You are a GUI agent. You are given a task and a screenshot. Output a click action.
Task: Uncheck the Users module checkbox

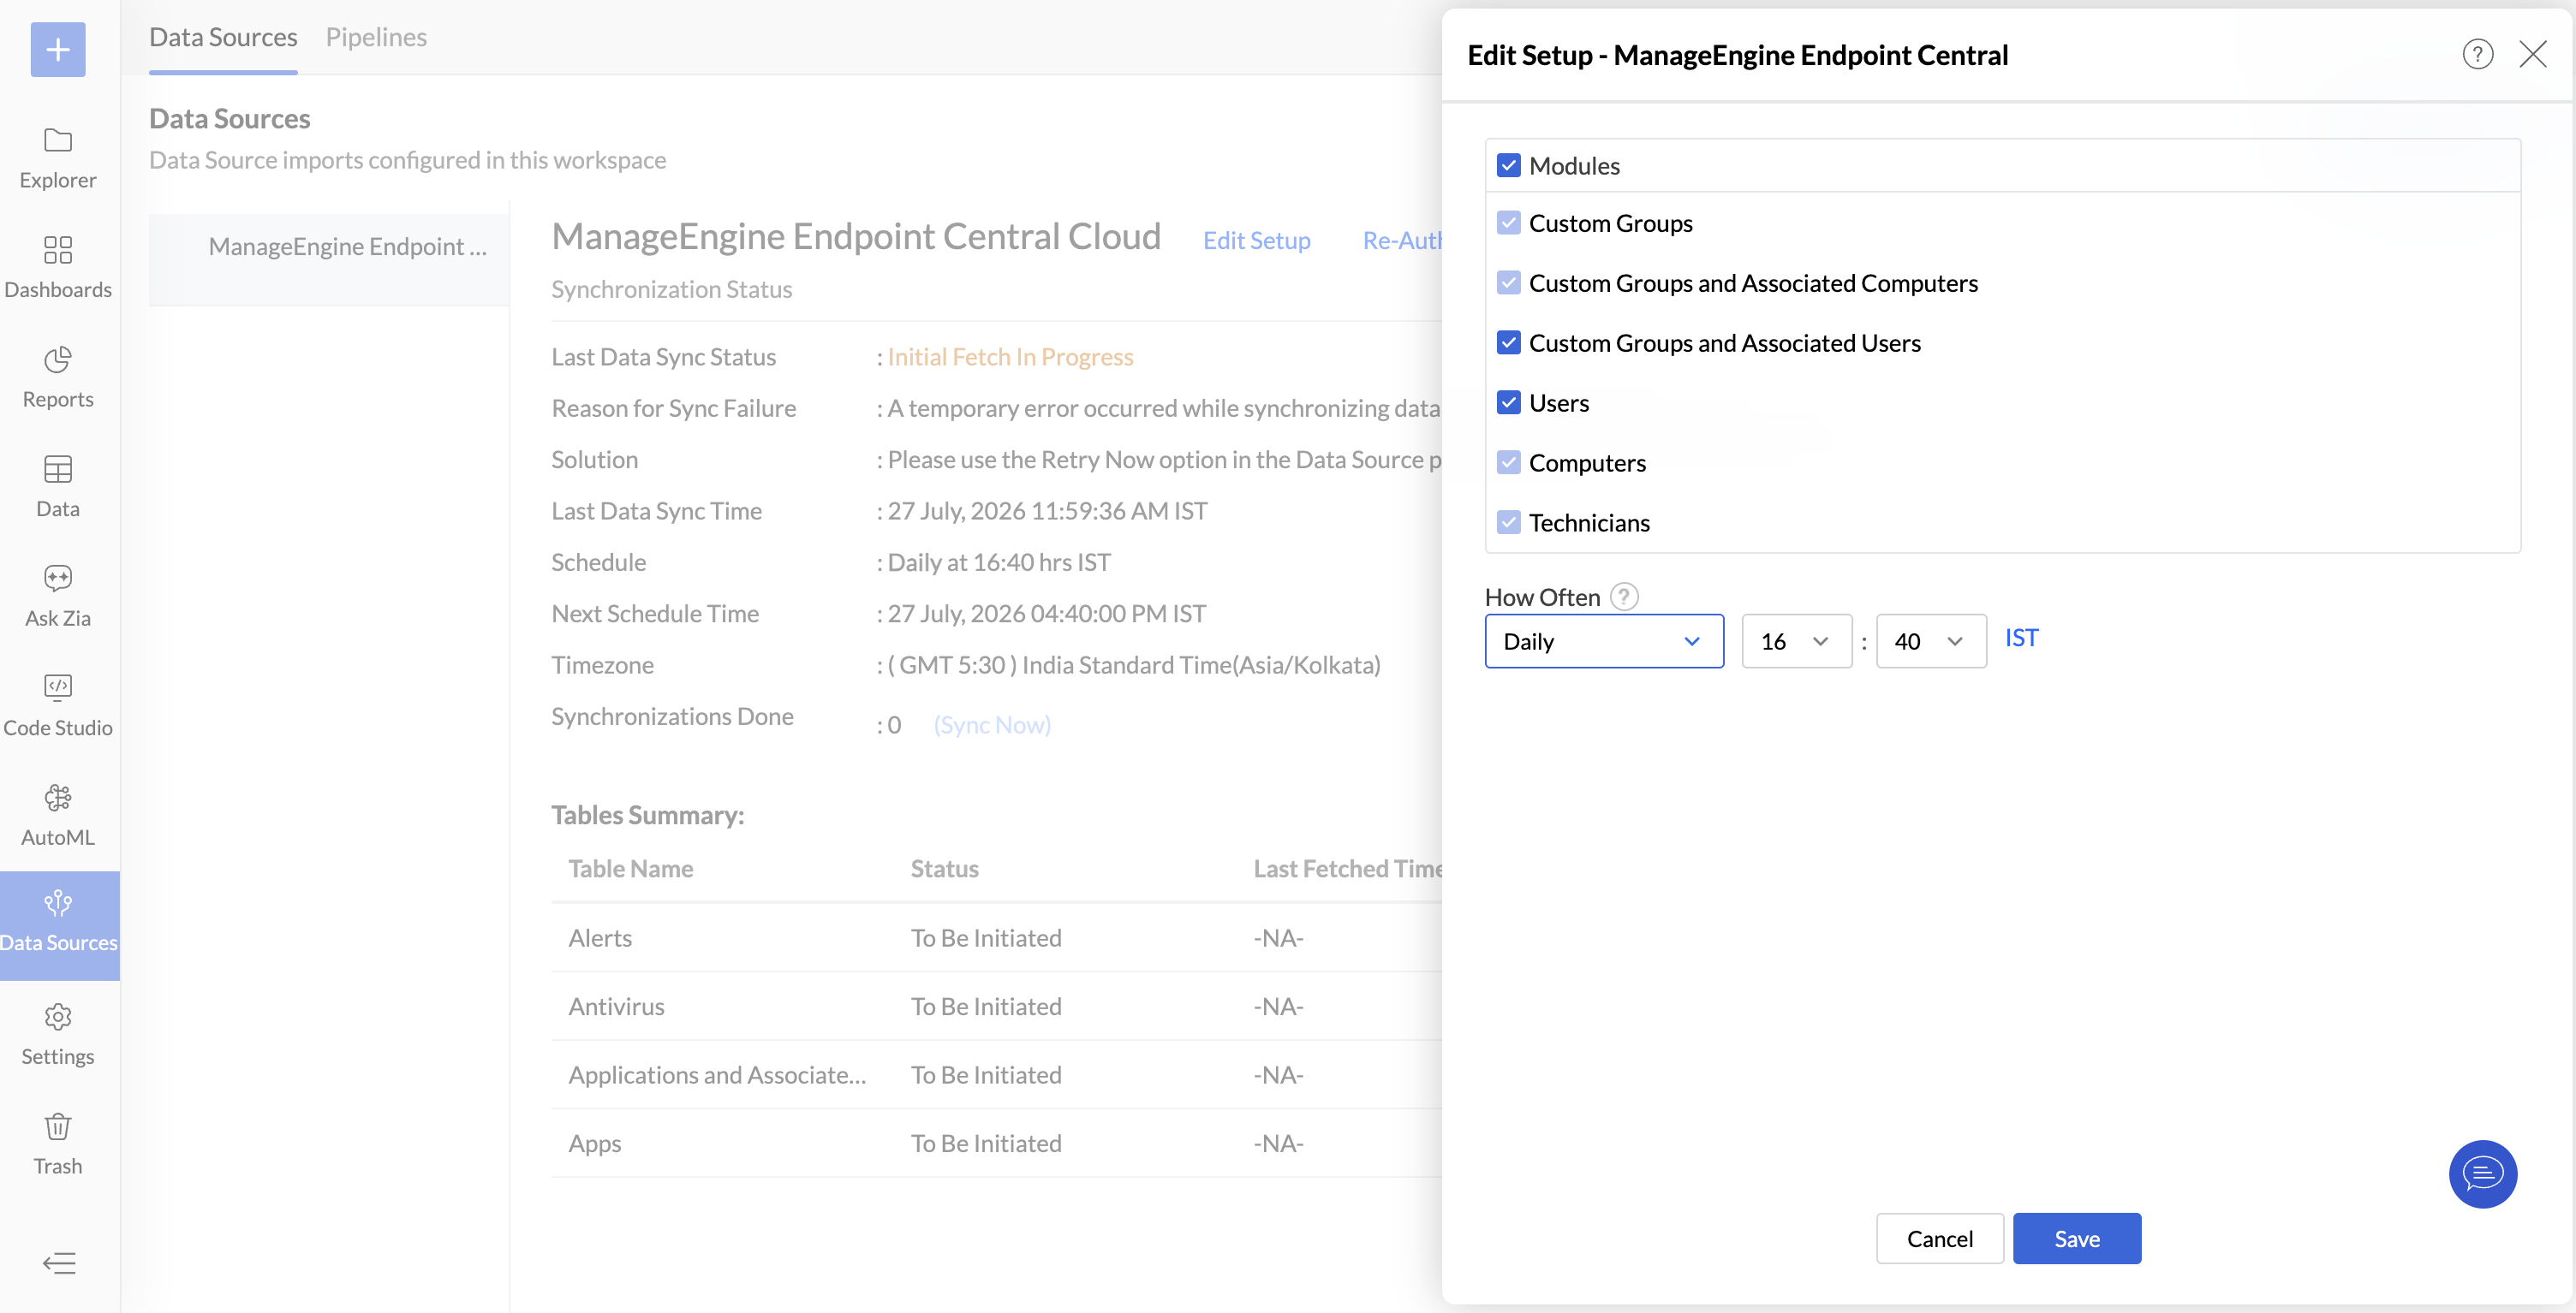pyautogui.click(x=1509, y=402)
